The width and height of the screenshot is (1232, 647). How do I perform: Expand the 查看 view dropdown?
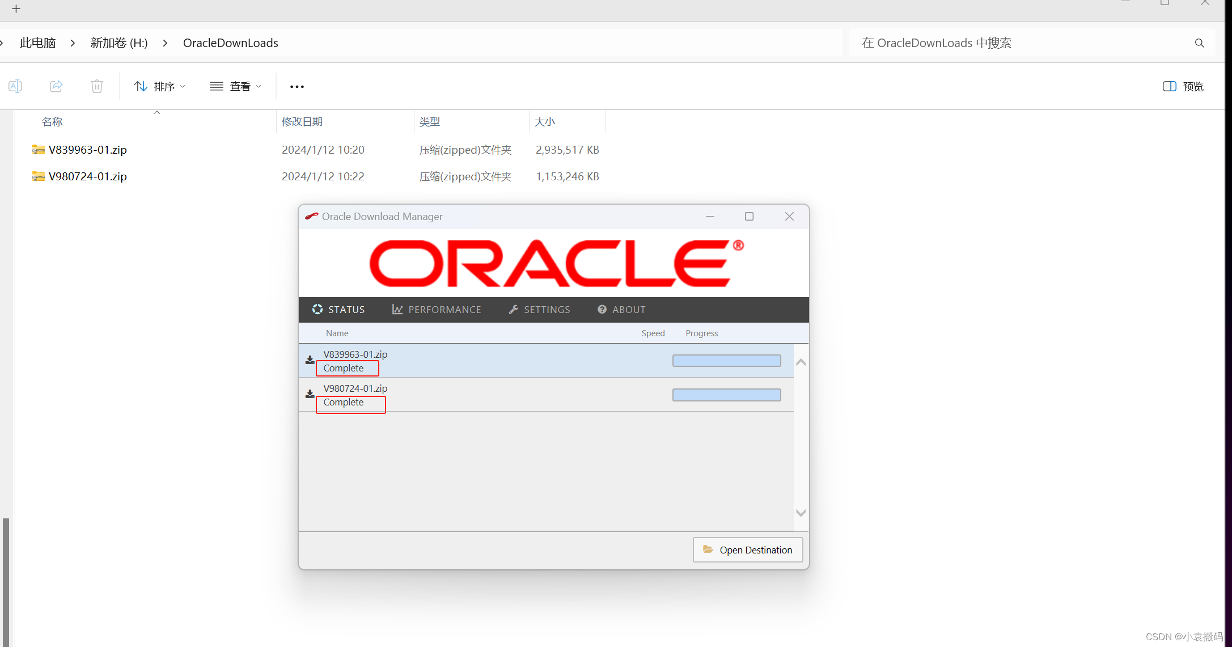click(235, 86)
